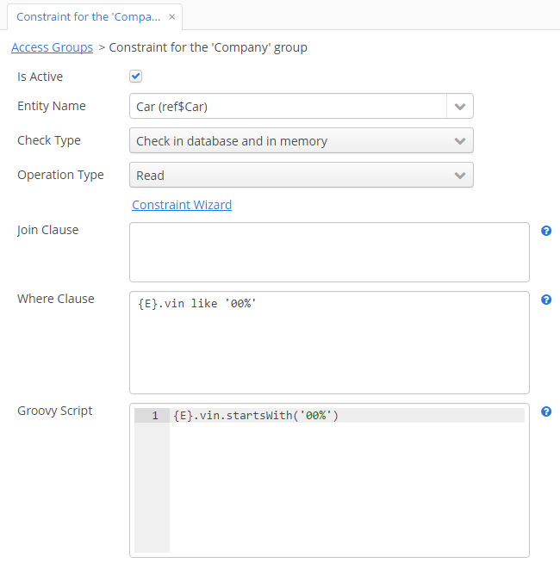Image resolution: width=560 pixels, height=563 pixels.
Task: Toggle the Is Active checkbox
Action: click(136, 77)
